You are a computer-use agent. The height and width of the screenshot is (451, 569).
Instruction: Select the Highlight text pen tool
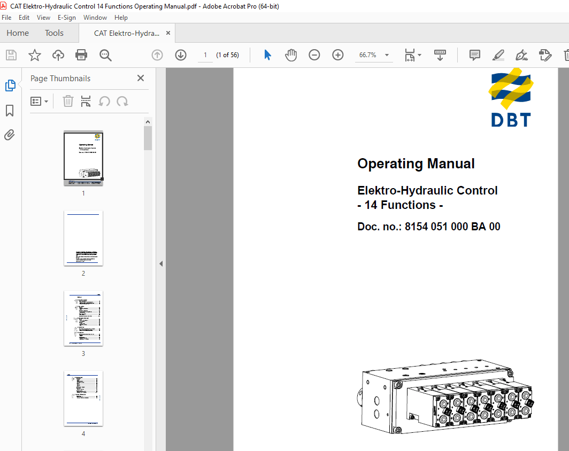coord(498,55)
